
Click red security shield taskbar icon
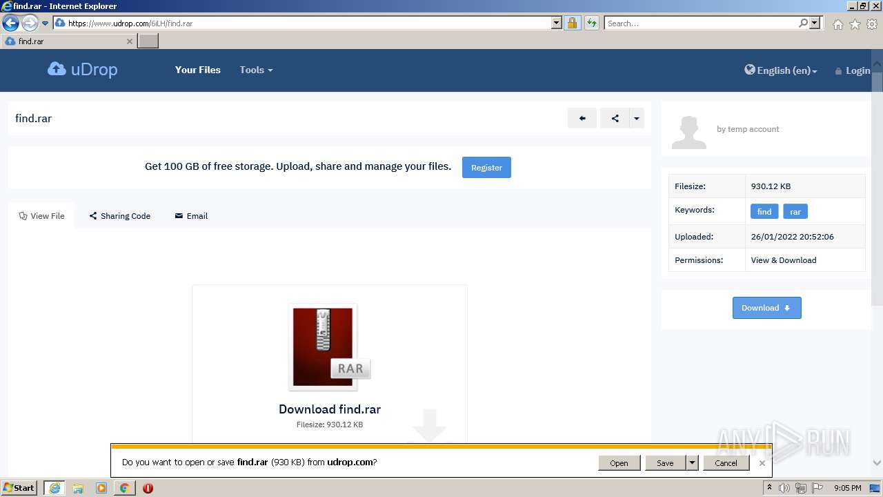tap(148, 488)
